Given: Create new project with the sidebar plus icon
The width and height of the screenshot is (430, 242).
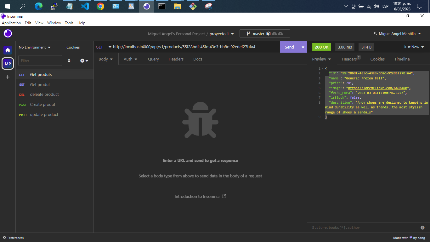Looking at the screenshot, I should (x=8, y=77).
